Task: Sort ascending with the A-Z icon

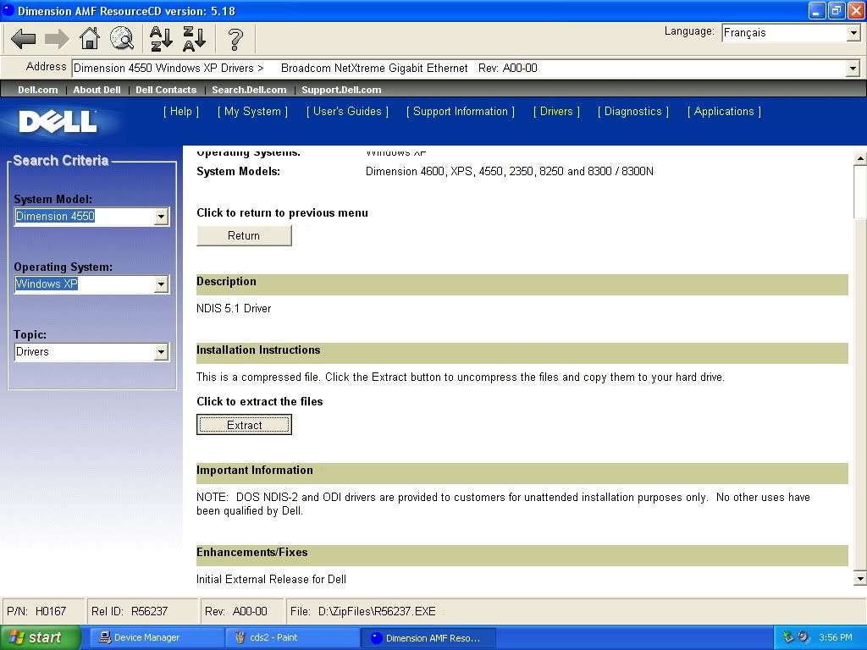Action: (x=161, y=39)
